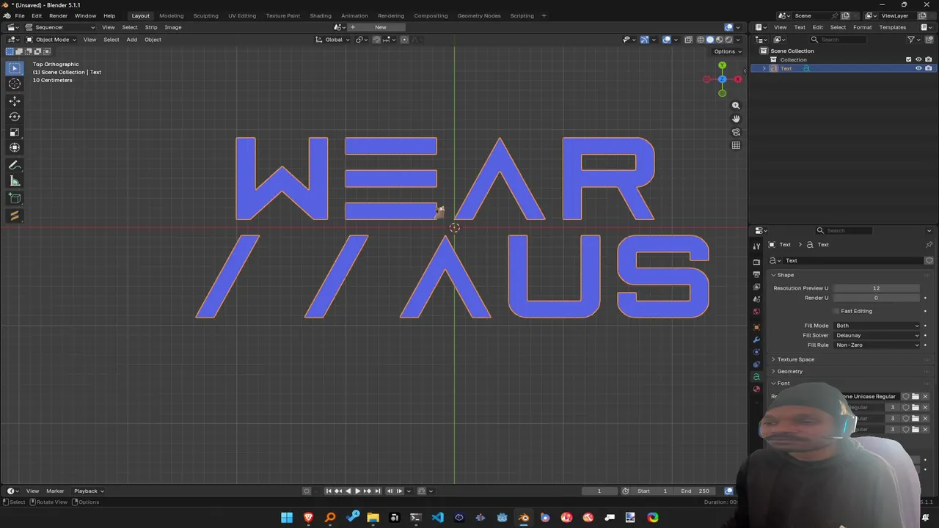The image size is (939, 528).
Task: Switch to solid viewport shading
Action: coord(709,40)
